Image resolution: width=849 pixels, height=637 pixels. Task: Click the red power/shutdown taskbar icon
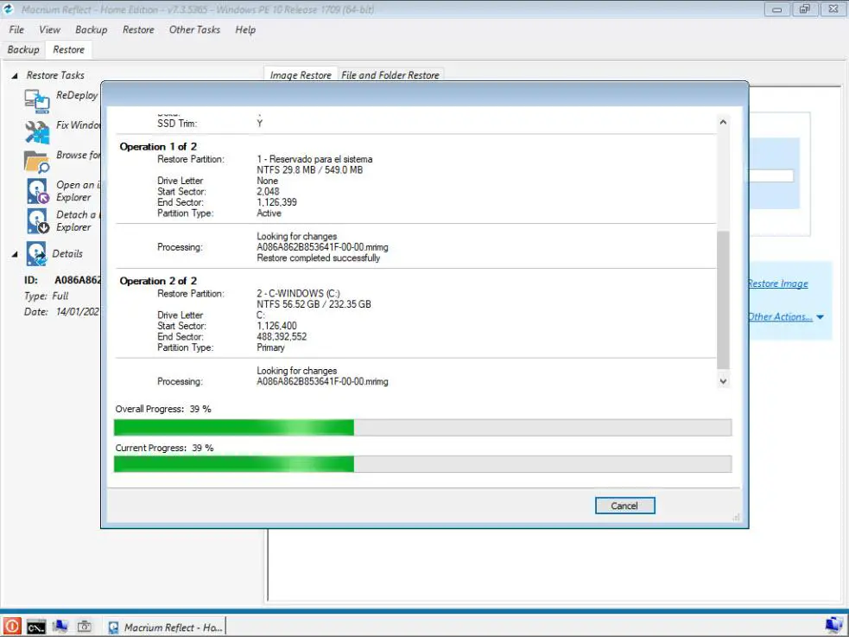coord(11,626)
